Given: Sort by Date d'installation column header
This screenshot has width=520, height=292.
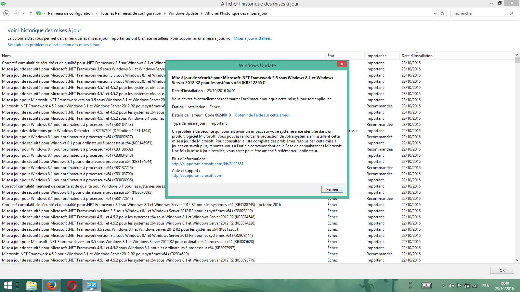Looking at the screenshot, I should 417,56.
